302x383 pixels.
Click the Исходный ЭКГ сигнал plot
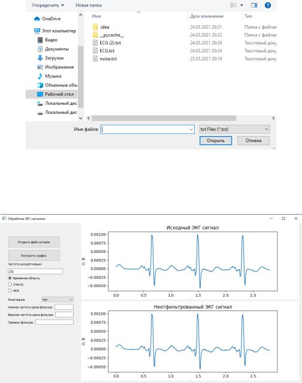192,261
